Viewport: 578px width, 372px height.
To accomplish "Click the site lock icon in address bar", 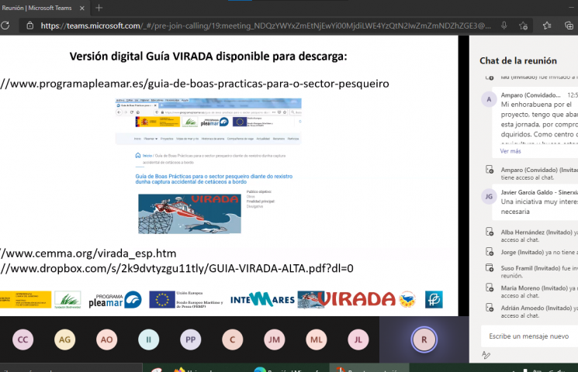I will [29, 26].
